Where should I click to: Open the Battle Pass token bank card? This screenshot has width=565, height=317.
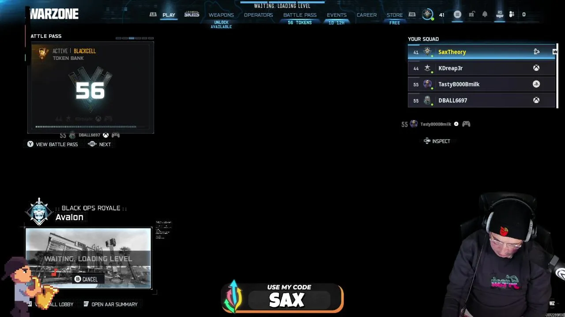[x=90, y=87]
